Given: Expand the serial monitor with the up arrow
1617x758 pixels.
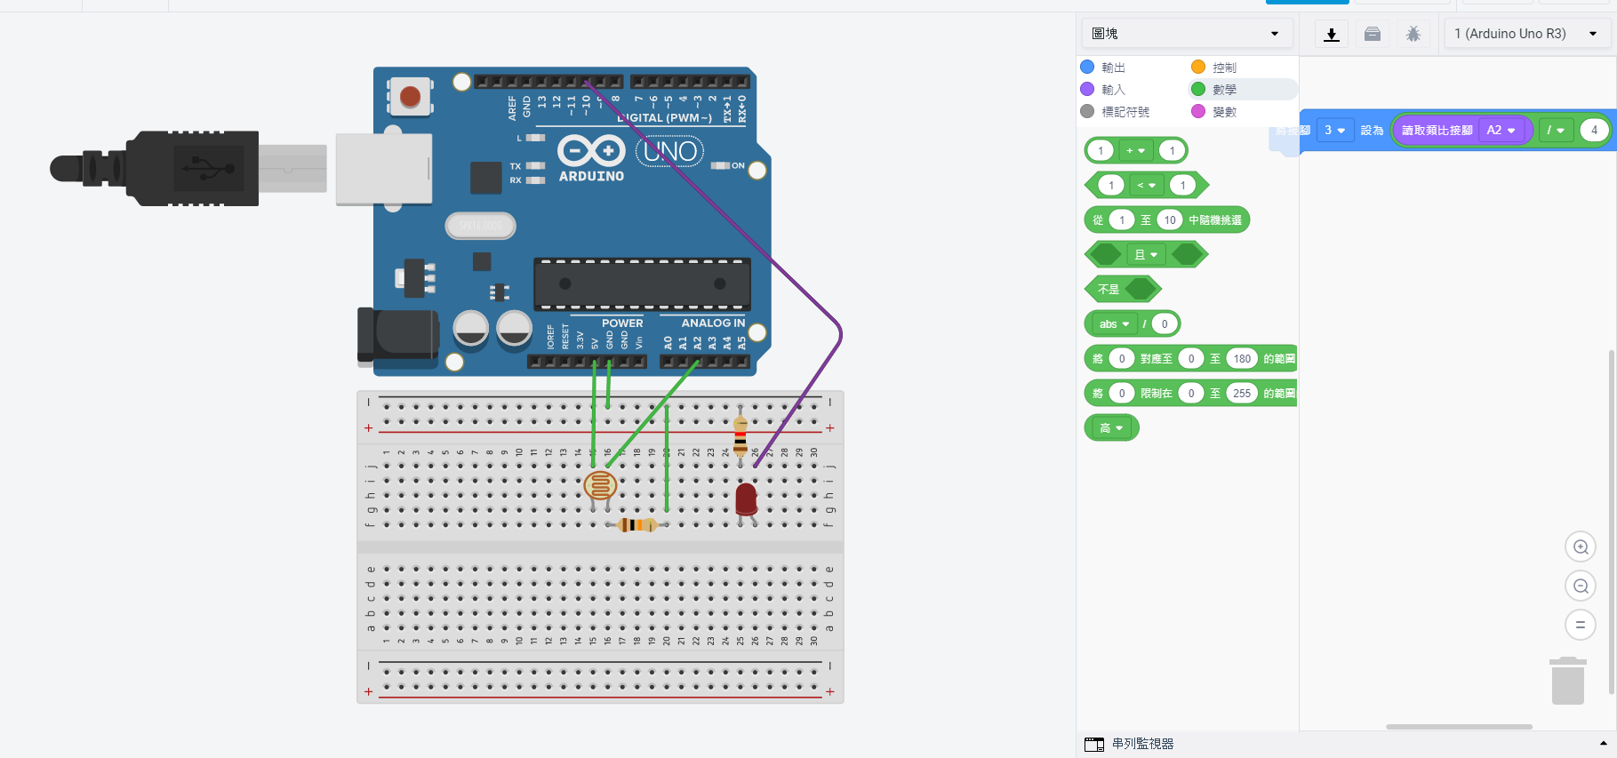Looking at the screenshot, I should [x=1603, y=744].
